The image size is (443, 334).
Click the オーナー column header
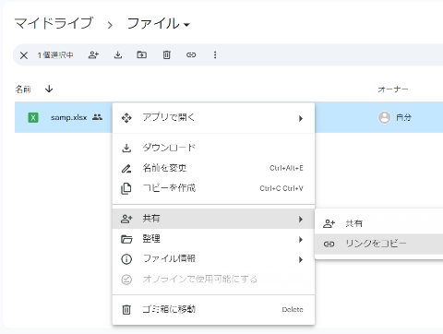(393, 89)
